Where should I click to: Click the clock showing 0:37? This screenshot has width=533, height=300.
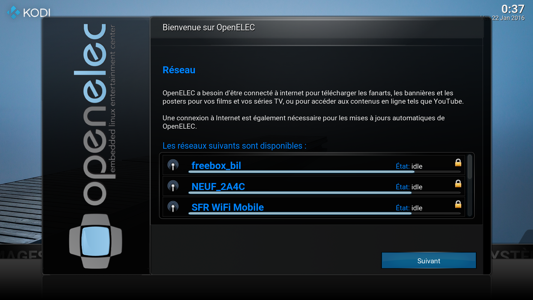[x=513, y=9]
